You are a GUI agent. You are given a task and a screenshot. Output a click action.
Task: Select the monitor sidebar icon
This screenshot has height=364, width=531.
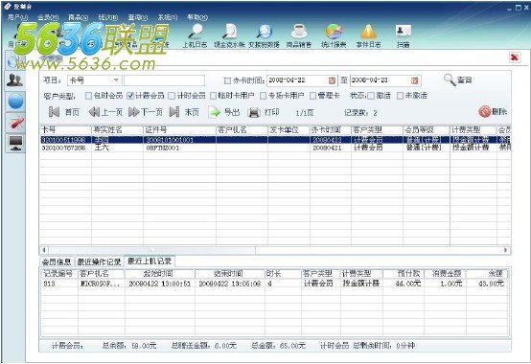click(x=15, y=143)
